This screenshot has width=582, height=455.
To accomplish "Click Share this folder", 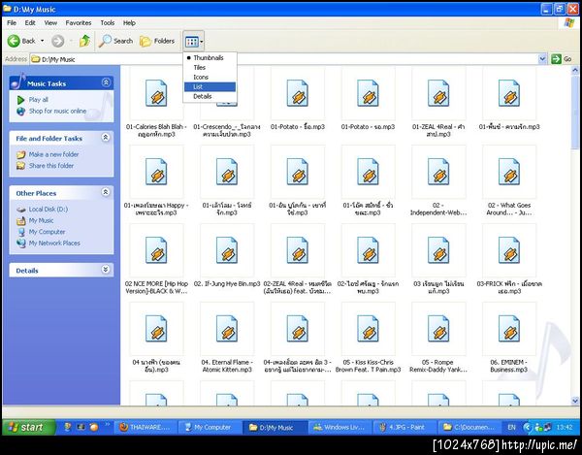I will click(x=51, y=166).
